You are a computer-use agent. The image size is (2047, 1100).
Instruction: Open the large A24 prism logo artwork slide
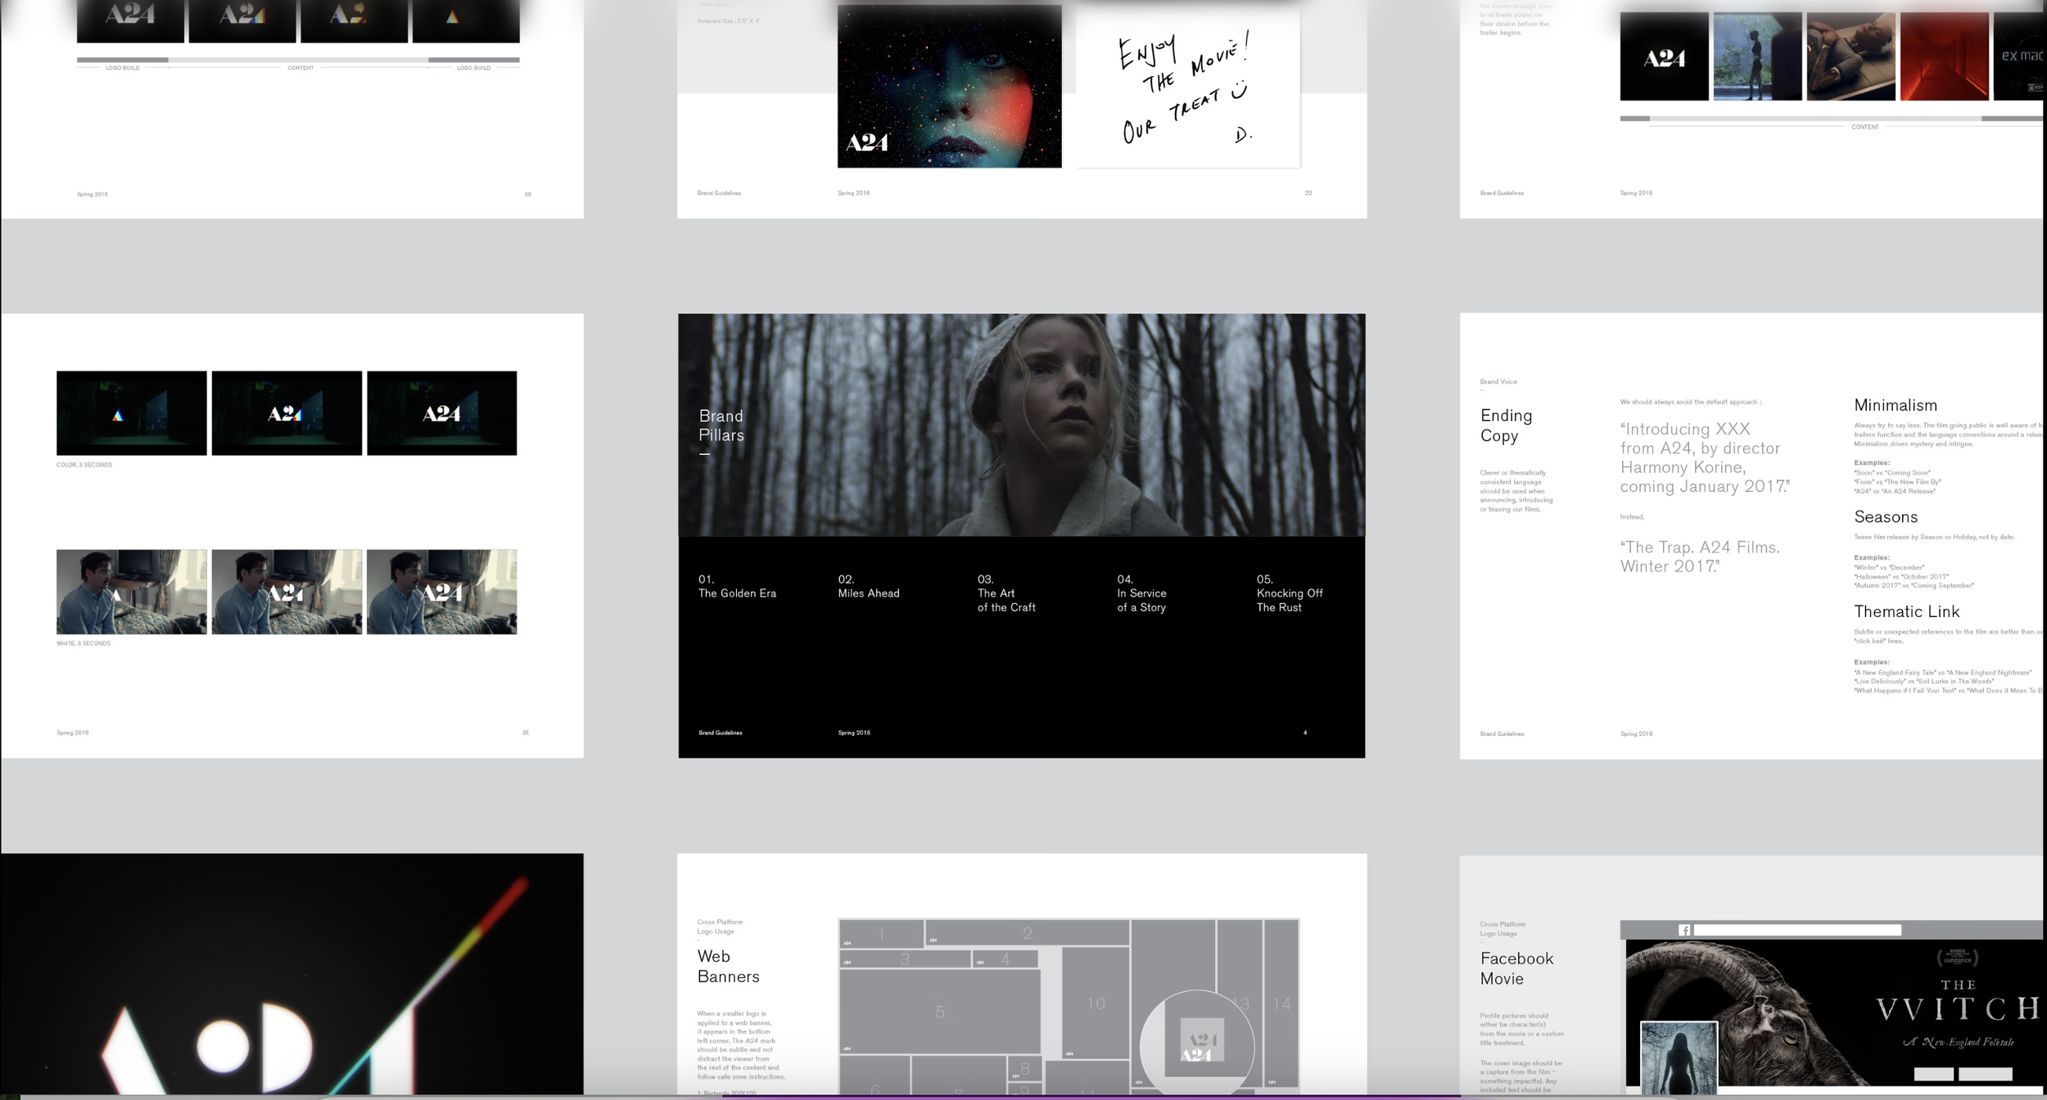292,974
